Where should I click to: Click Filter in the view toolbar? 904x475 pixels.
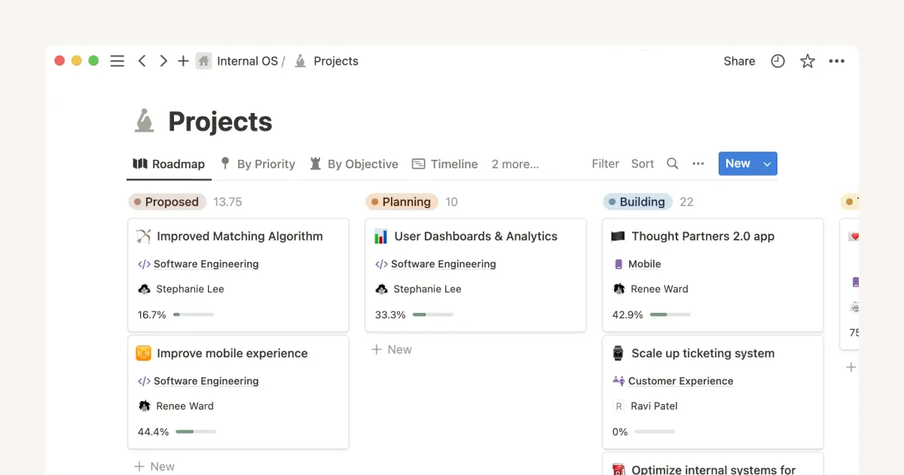[x=605, y=164]
